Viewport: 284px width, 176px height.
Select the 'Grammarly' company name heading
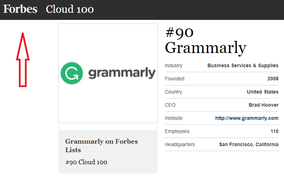click(205, 48)
